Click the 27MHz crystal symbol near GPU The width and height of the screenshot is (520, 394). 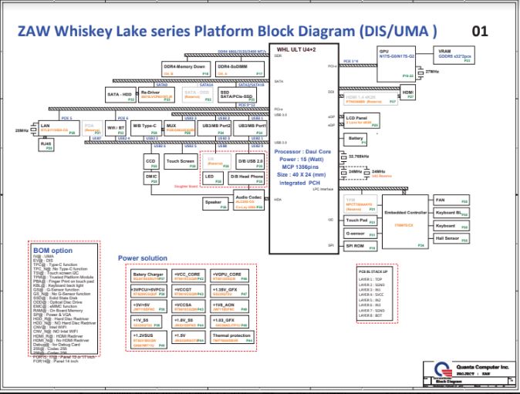[x=420, y=72]
